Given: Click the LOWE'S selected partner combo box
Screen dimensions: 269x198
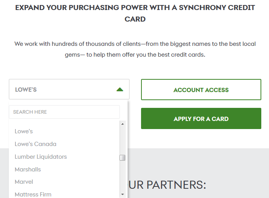Looking at the screenshot, I should tap(69, 89).
